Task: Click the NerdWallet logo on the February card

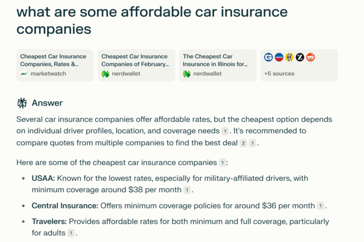Action: [105, 74]
